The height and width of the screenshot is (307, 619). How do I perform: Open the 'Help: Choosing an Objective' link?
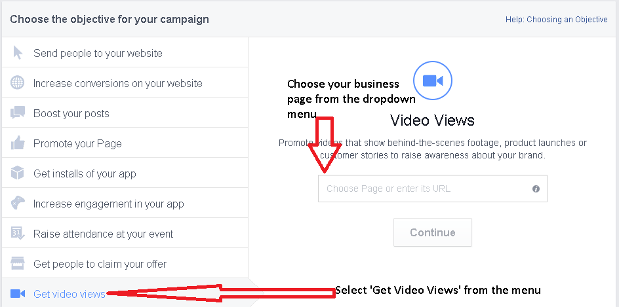pos(556,20)
